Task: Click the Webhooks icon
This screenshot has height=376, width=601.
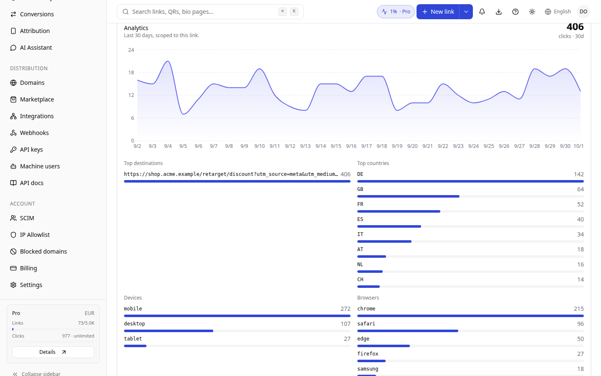Action: [13, 133]
